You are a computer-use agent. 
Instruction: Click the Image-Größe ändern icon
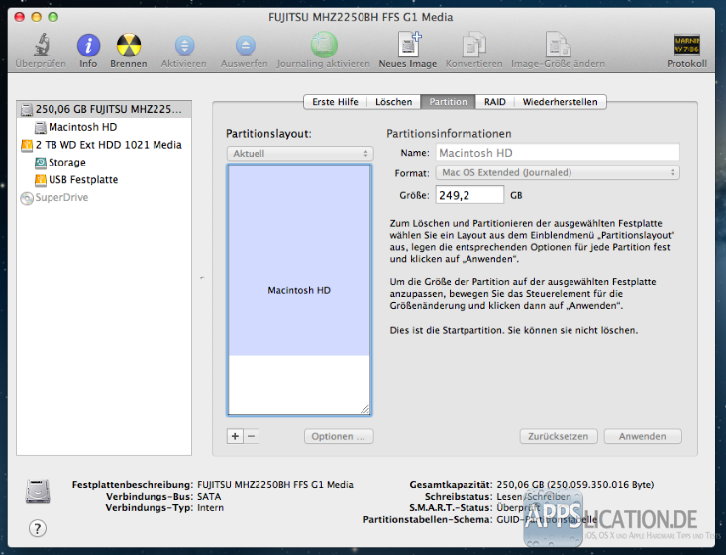[x=558, y=45]
